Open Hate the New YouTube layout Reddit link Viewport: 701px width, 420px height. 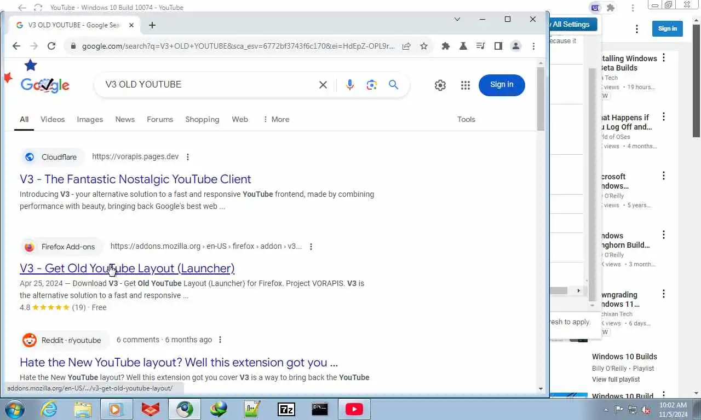[179, 363]
